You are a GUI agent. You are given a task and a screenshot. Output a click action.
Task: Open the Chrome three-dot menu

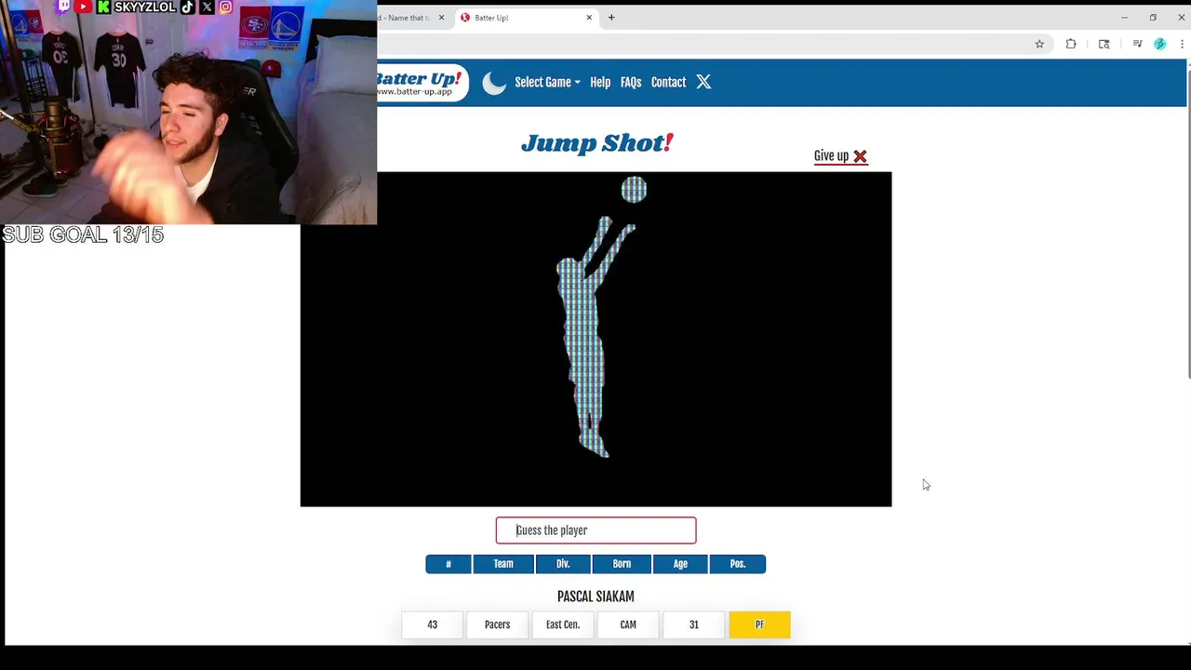tap(1182, 44)
